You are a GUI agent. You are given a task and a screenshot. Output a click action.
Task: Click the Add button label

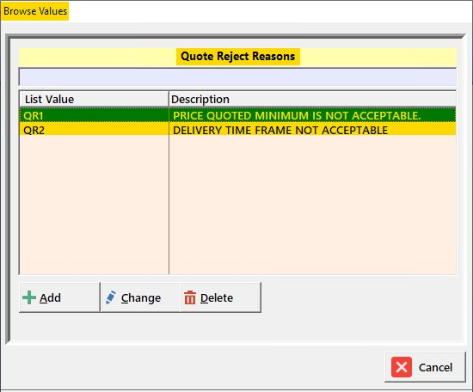[x=50, y=298]
